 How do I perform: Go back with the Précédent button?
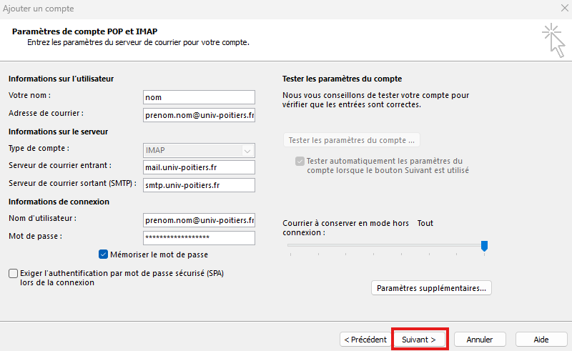365,339
